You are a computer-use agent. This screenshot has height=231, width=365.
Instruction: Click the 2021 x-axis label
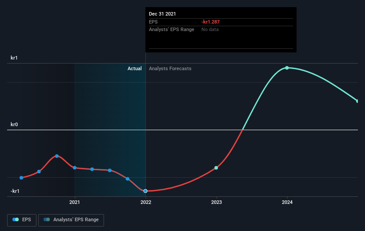point(75,202)
